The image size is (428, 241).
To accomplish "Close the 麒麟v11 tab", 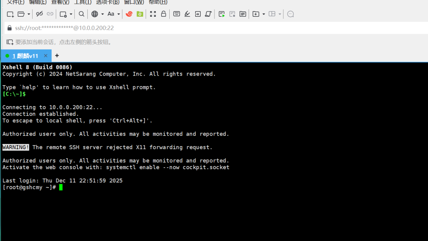I will pos(46,56).
